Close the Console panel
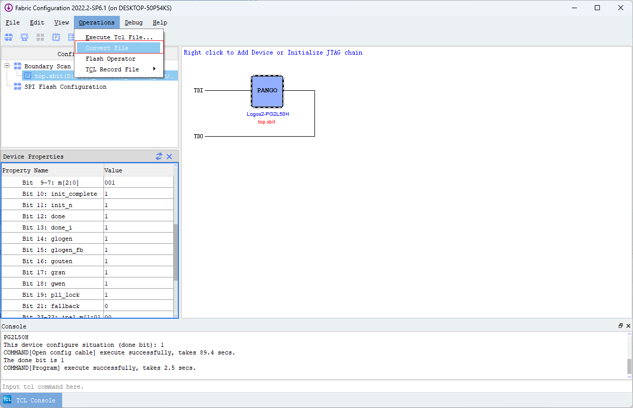The height and width of the screenshot is (408, 633). click(x=628, y=325)
